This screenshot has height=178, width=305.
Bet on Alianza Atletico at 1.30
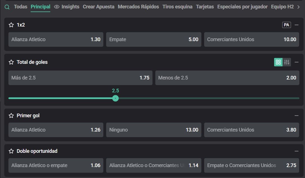tap(56, 39)
